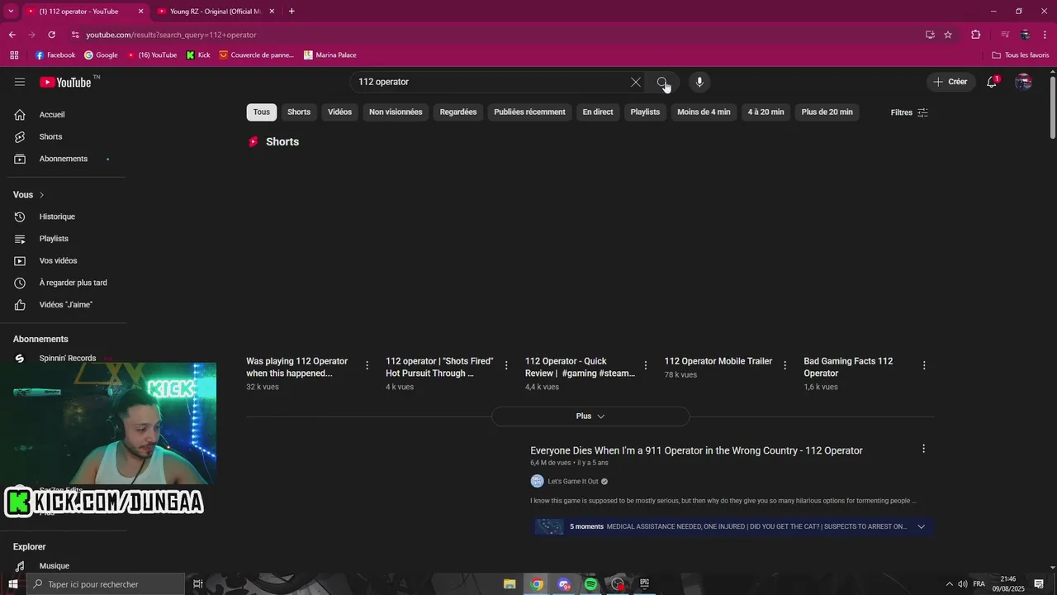This screenshot has height=595, width=1057.
Task: Open Abonnements in the left sidebar
Action: tap(63, 159)
